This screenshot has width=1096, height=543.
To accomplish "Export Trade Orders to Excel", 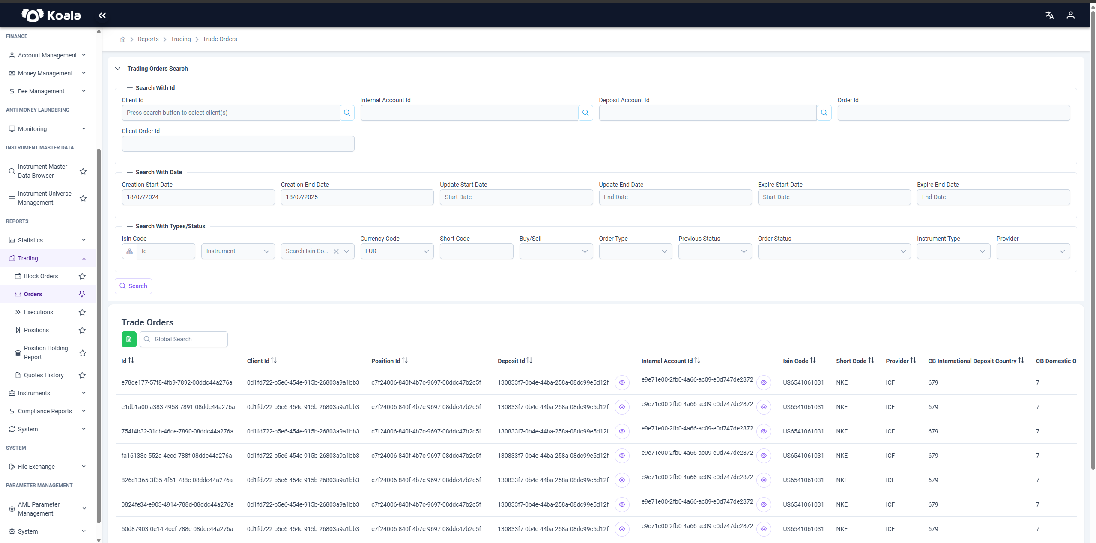I will pos(129,339).
